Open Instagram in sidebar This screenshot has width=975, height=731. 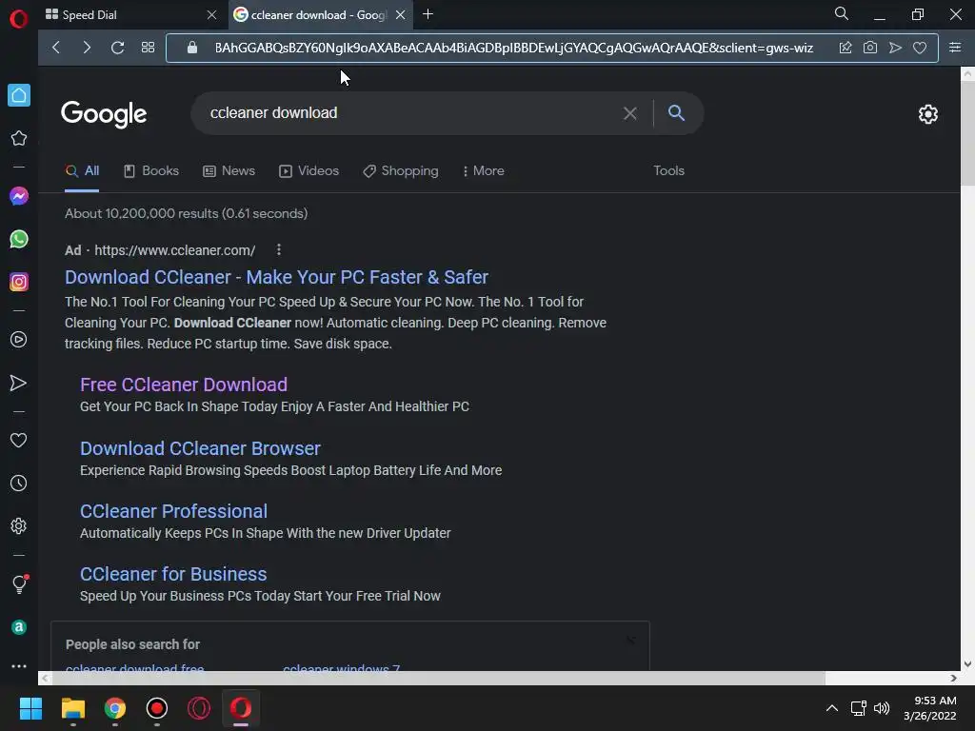pyautogui.click(x=19, y=282)
